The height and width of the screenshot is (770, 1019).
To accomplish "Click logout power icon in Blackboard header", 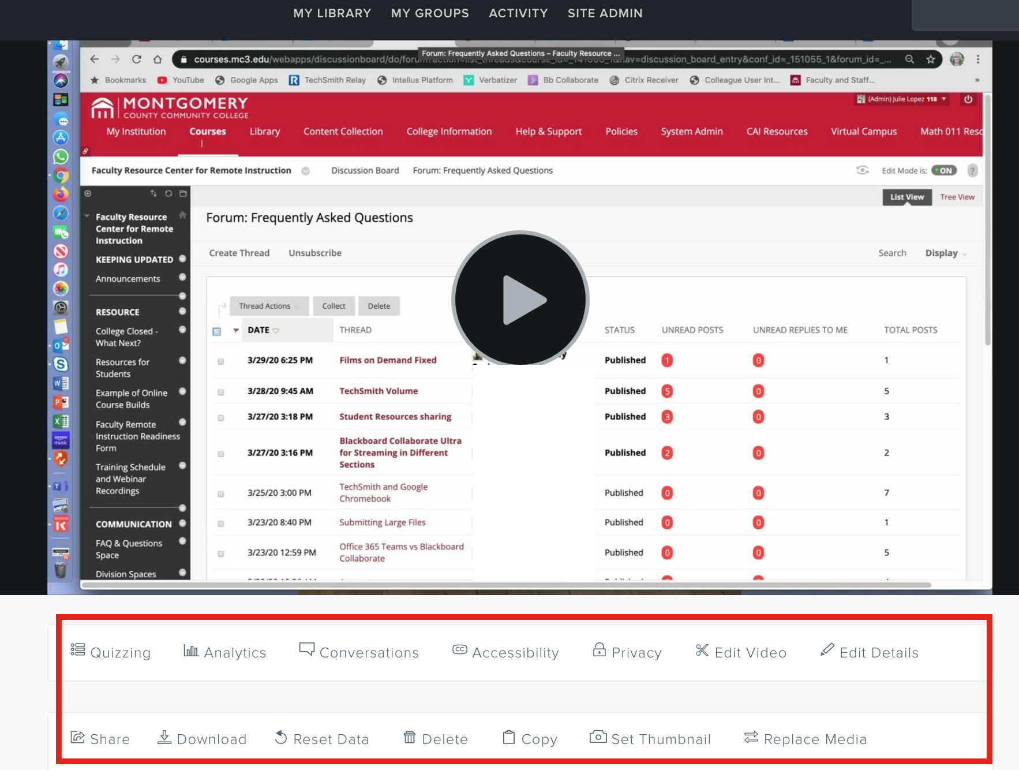I will (968, 99).
